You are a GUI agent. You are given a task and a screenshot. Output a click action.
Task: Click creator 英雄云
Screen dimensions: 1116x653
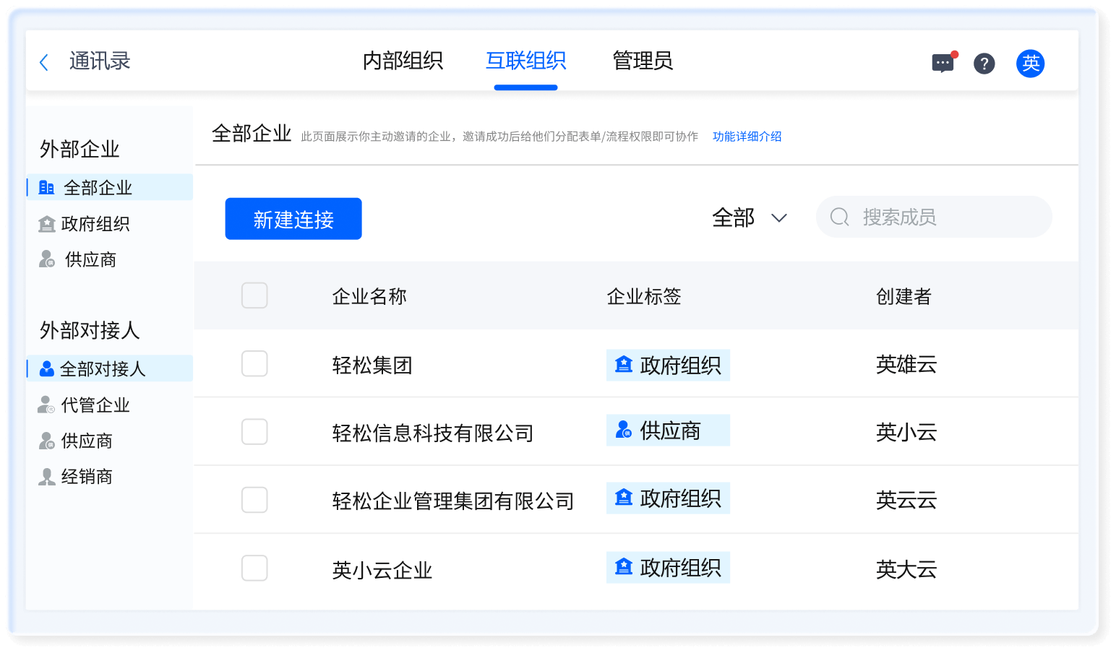click(906, 365)
